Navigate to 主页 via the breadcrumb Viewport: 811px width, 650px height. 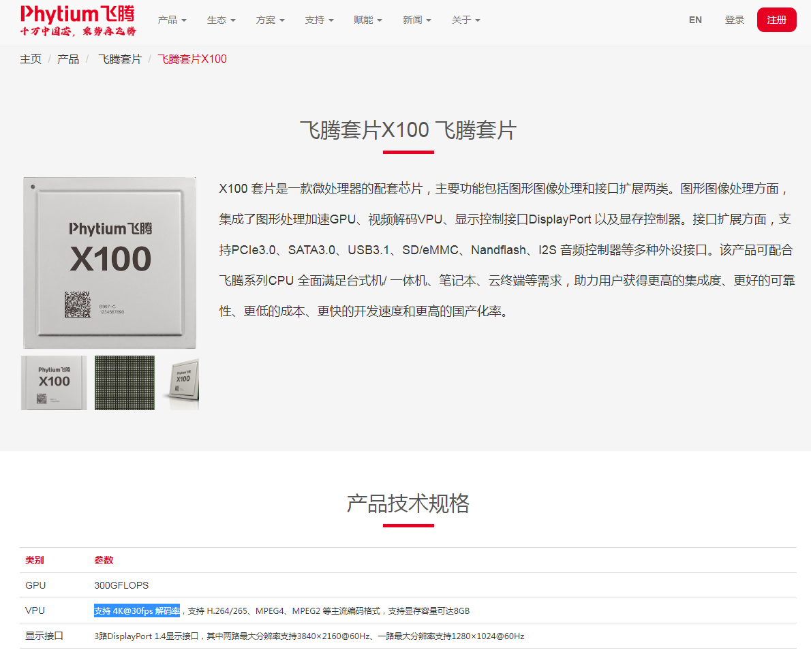31,59
